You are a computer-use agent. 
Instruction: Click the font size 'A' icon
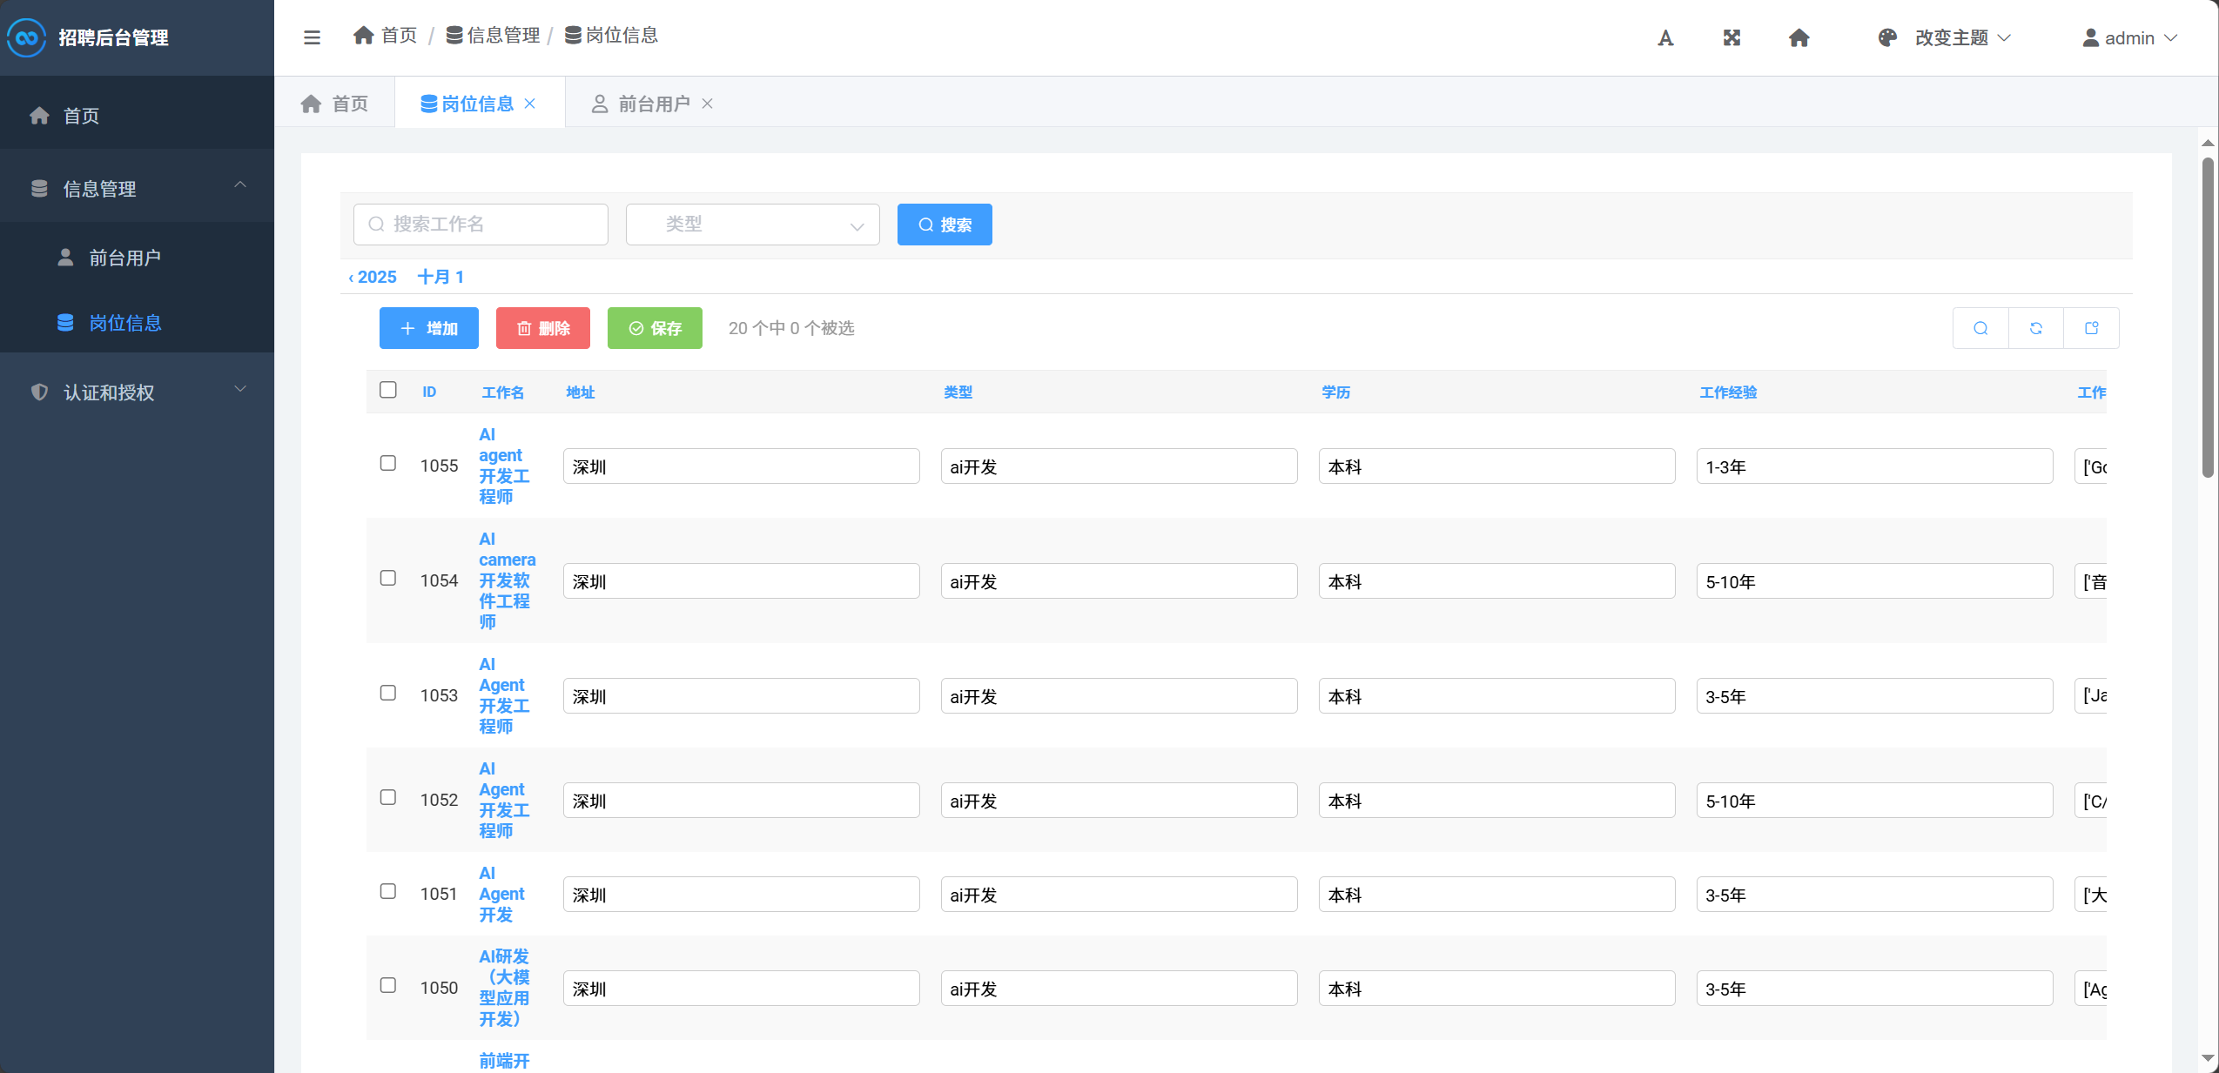[x=1665, y=37]
